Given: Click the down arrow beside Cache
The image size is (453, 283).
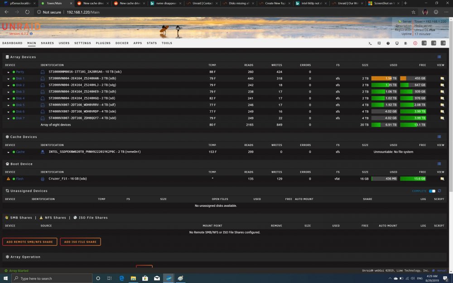Looking at the screenshot, I should (x=8, y=152).
